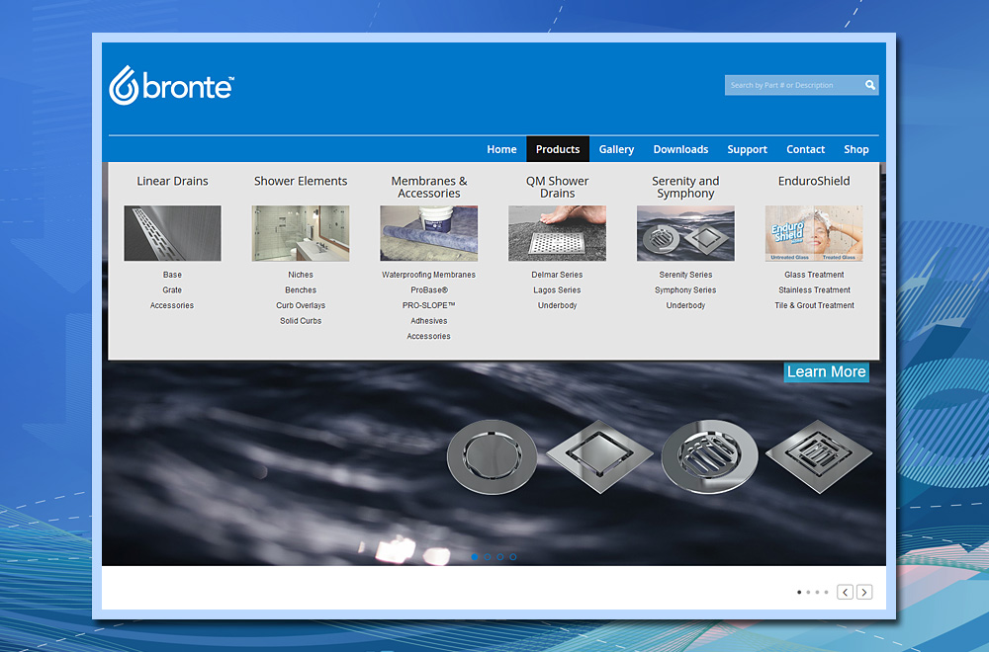
Task: Click the Membranes & Accessories thumbnail
Action: pyautogui.click(x=429, y=233)
